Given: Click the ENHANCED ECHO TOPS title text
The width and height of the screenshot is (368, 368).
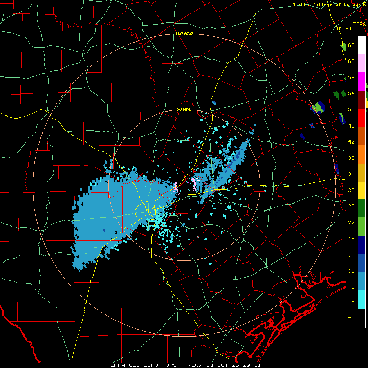Looking at the screenshot, I should pos(144,365).
